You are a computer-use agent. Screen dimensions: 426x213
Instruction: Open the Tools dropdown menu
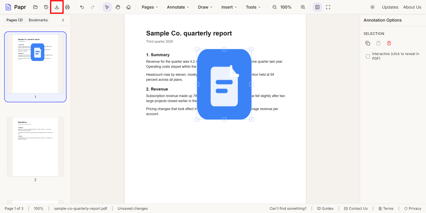click(253, 7)
